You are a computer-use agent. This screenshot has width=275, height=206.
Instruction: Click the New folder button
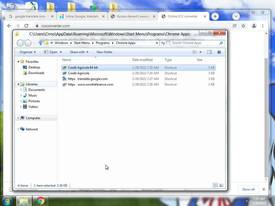[104, 52]
